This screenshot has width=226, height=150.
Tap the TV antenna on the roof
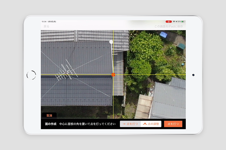pos(66,71)
